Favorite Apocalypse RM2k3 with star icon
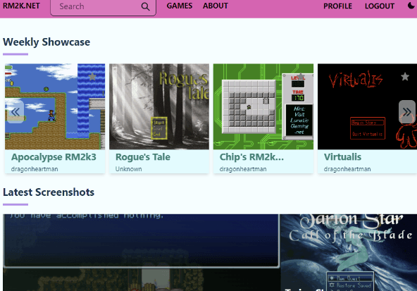The image size is (417, 291). [x=92, y=77]
